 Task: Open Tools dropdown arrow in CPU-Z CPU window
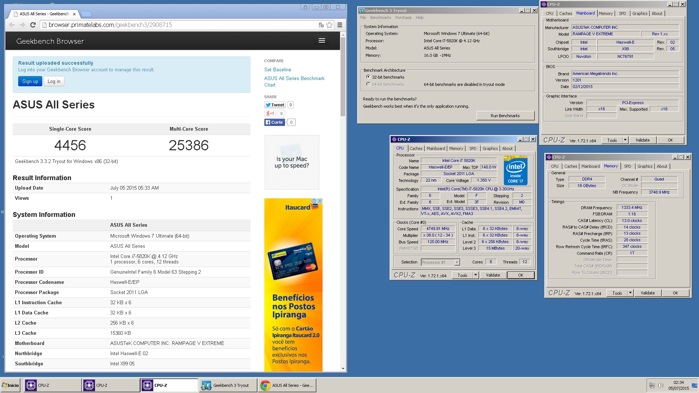[475, 275]
